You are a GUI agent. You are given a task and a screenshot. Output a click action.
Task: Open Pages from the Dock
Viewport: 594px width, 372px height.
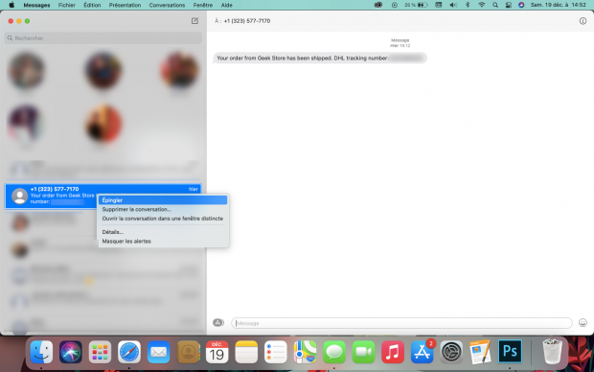(x=480, y=352)
